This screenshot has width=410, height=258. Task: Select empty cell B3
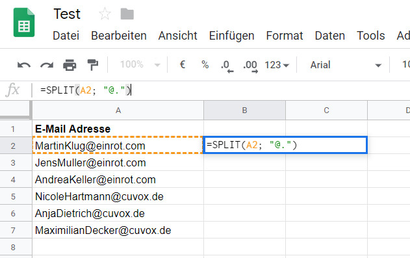[x=244, y=162]
